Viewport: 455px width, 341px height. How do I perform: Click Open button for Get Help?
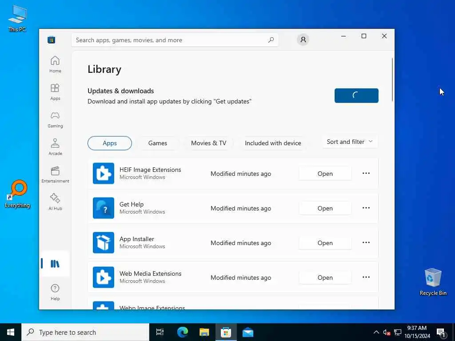pyautogui.click(x=325, y=208)
